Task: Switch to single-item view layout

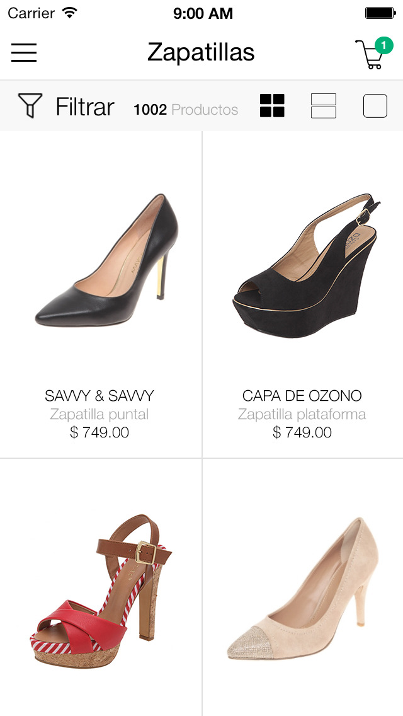Action: 375,106
